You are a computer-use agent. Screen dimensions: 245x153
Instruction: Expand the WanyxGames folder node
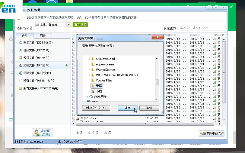[89, 70]
